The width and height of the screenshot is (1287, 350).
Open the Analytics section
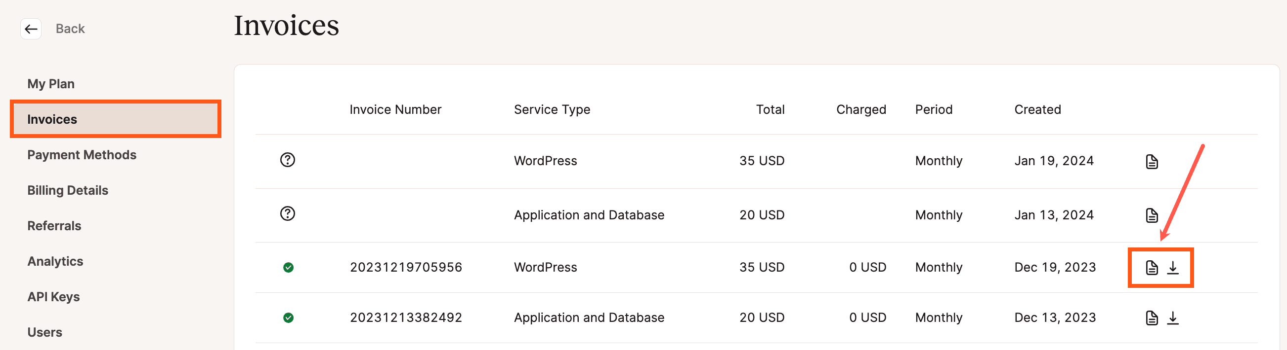(55, 261)
